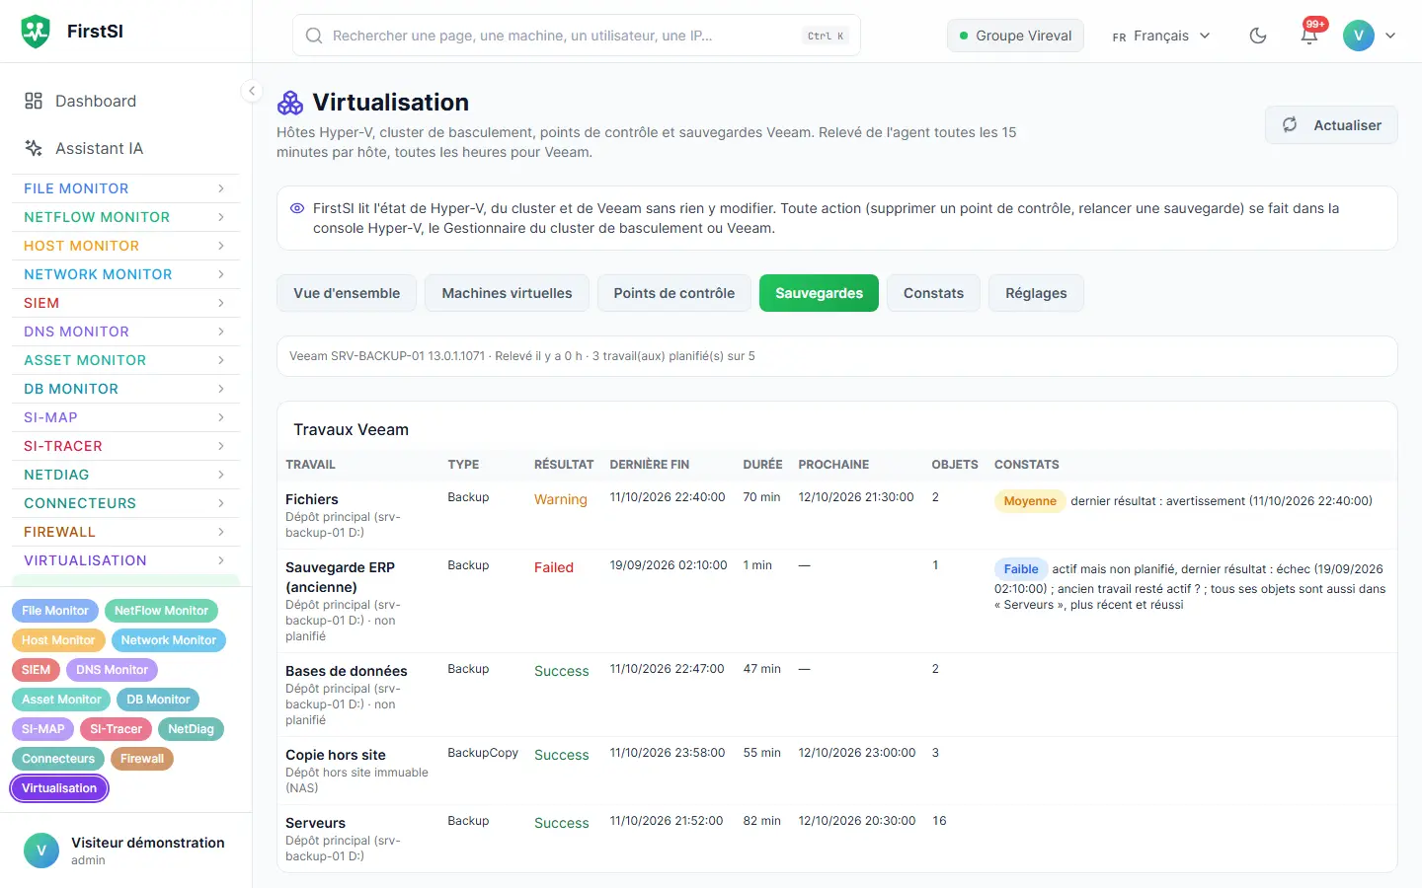Image resolution: width=1422 pixels, height=888 pixels.
Task: Click the Warning result for Fichiers
Action: [x=561, y=499]
